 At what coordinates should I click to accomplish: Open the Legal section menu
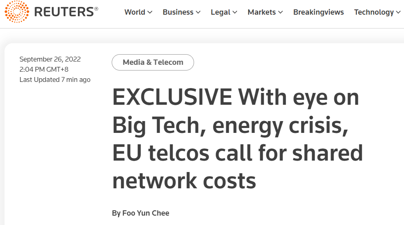tap(220, 12)
